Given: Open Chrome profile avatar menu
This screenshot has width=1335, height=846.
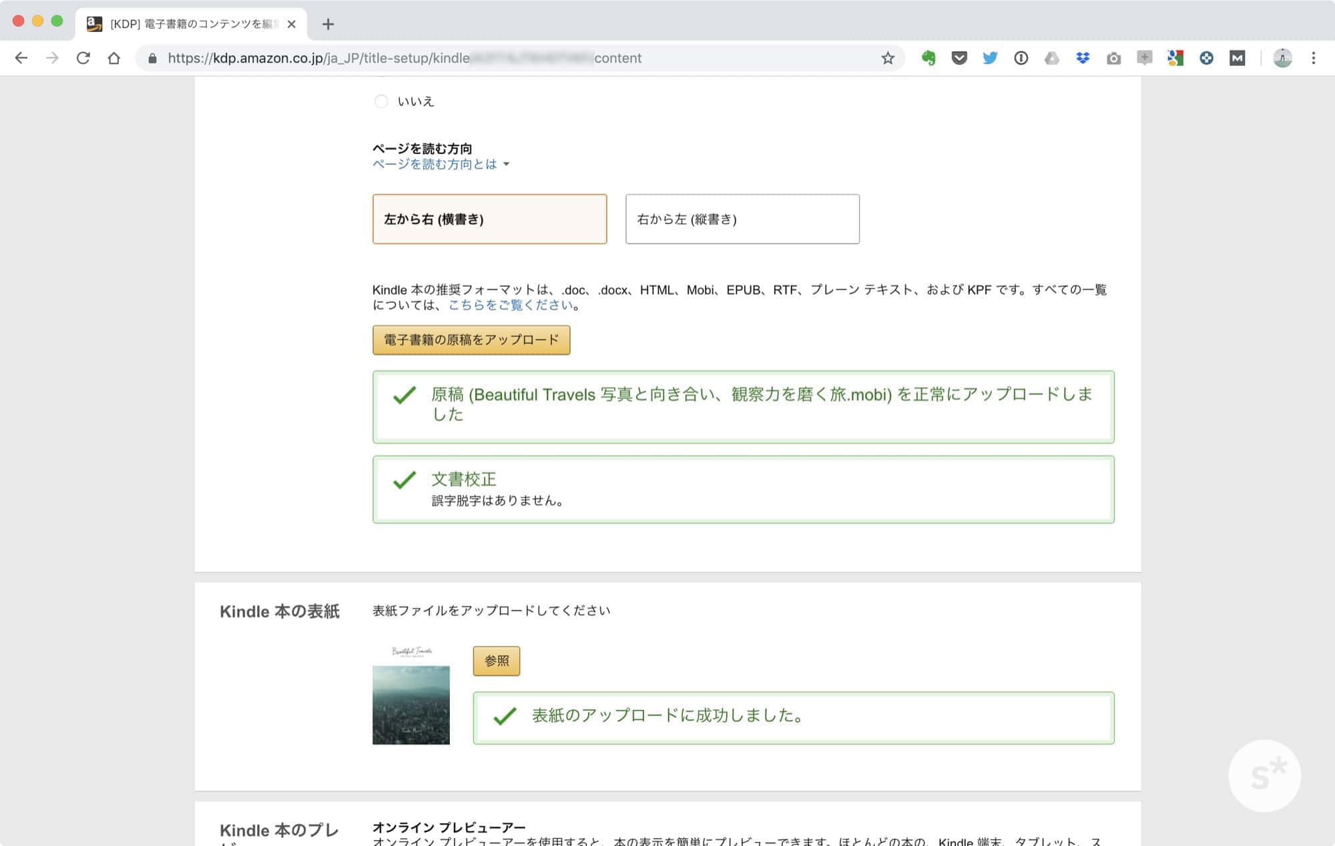Looking at the screenshot, I should pos(1282,58).
